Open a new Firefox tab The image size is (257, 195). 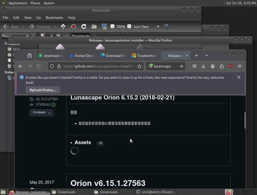196,56
